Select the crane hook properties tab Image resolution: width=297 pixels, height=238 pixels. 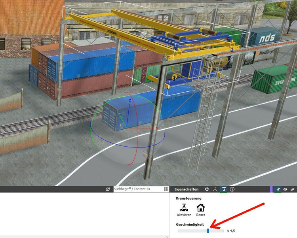click(x=224, y=189)
